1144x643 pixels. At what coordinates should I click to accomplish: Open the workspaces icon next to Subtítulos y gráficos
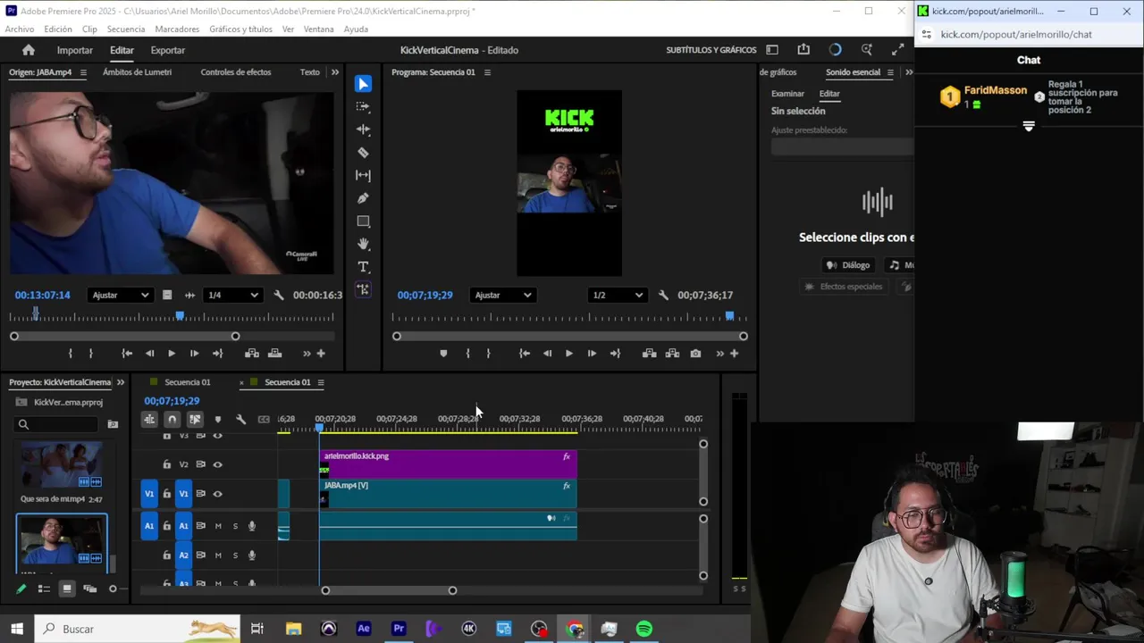click(772, 50)
